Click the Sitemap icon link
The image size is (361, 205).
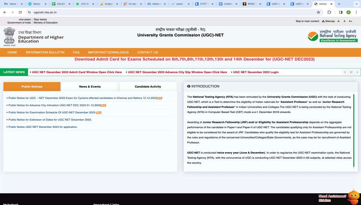pyautogui.click(x=329, y=21)
